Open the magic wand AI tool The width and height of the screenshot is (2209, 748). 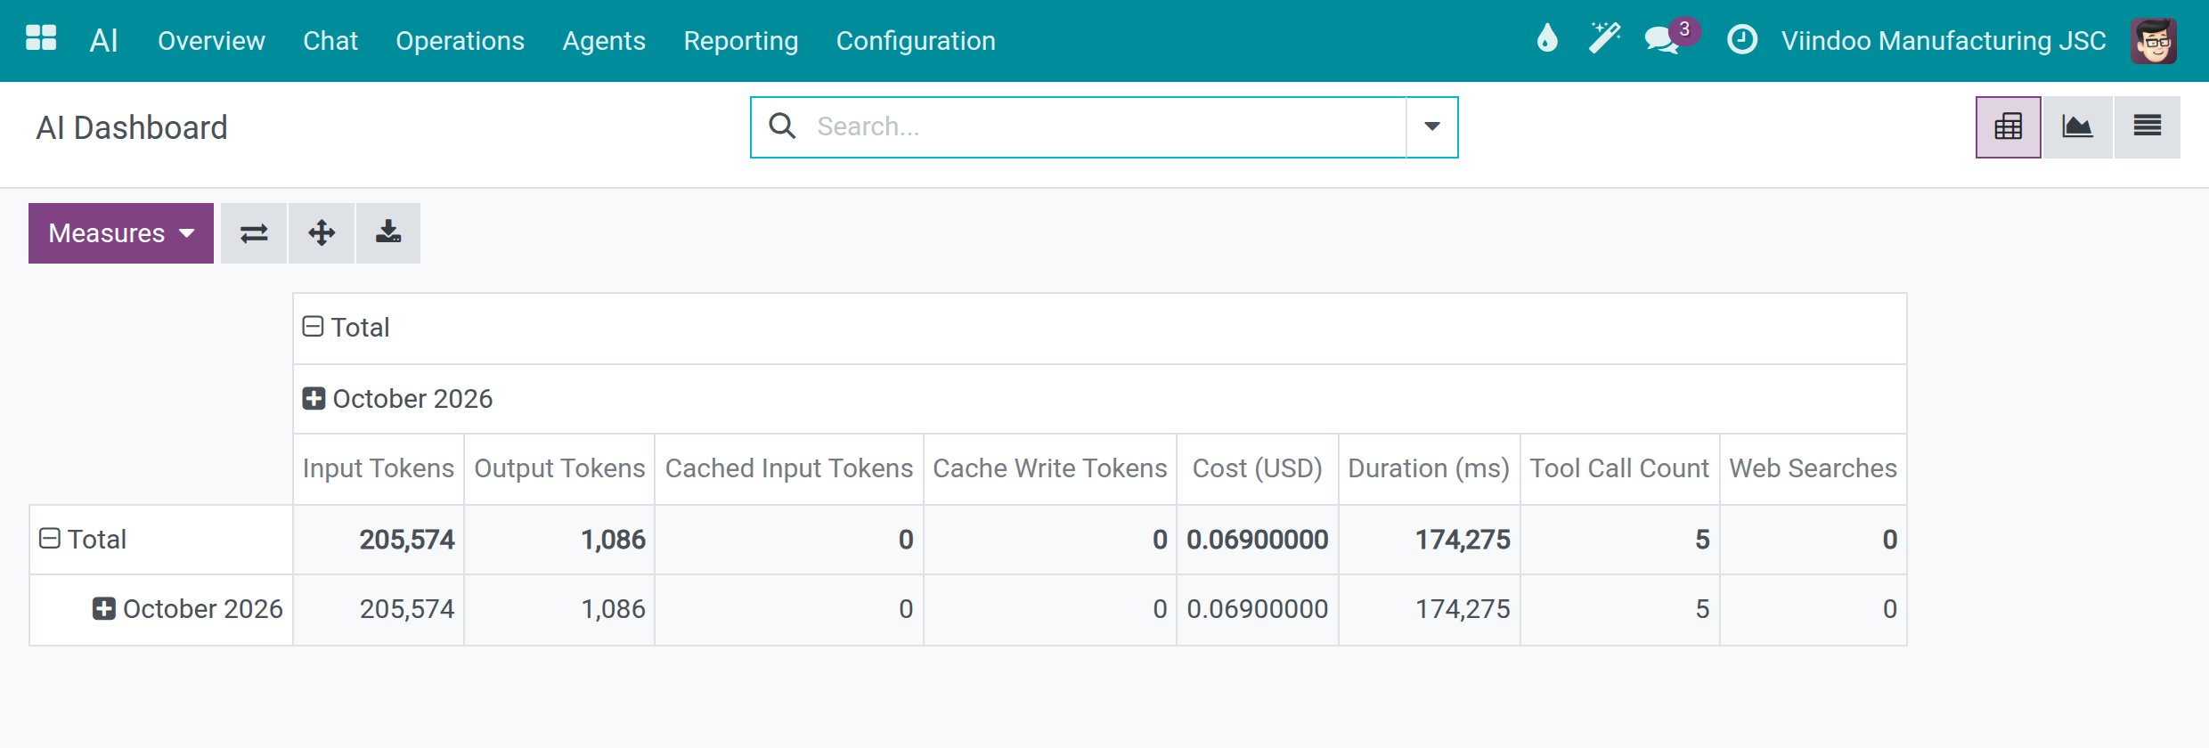1604,38
